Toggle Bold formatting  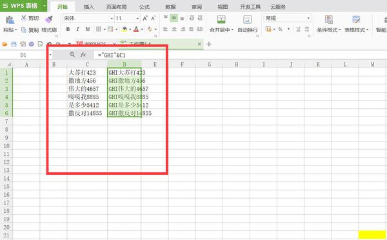pyautogui.click(x=68, y=30)
